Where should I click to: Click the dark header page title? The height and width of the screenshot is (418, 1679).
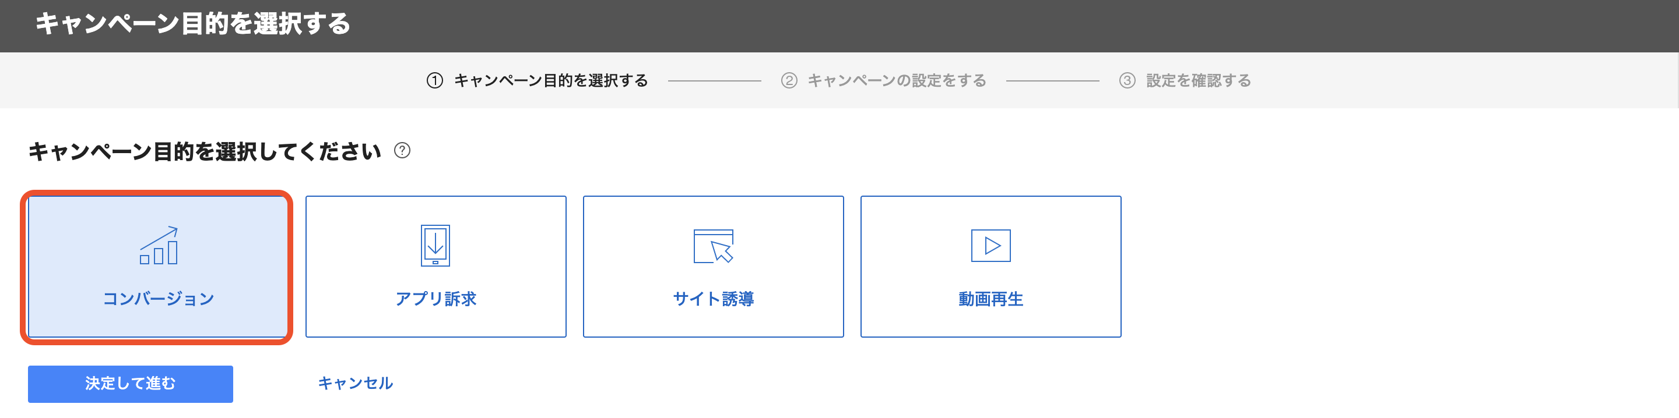[x=192, y=24]
